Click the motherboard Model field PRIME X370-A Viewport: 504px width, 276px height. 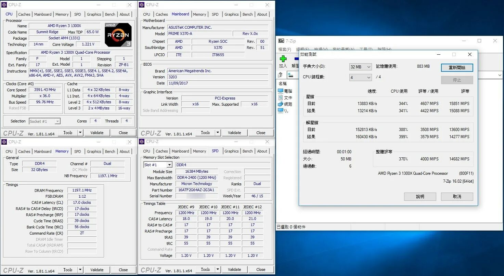(199, 34)
